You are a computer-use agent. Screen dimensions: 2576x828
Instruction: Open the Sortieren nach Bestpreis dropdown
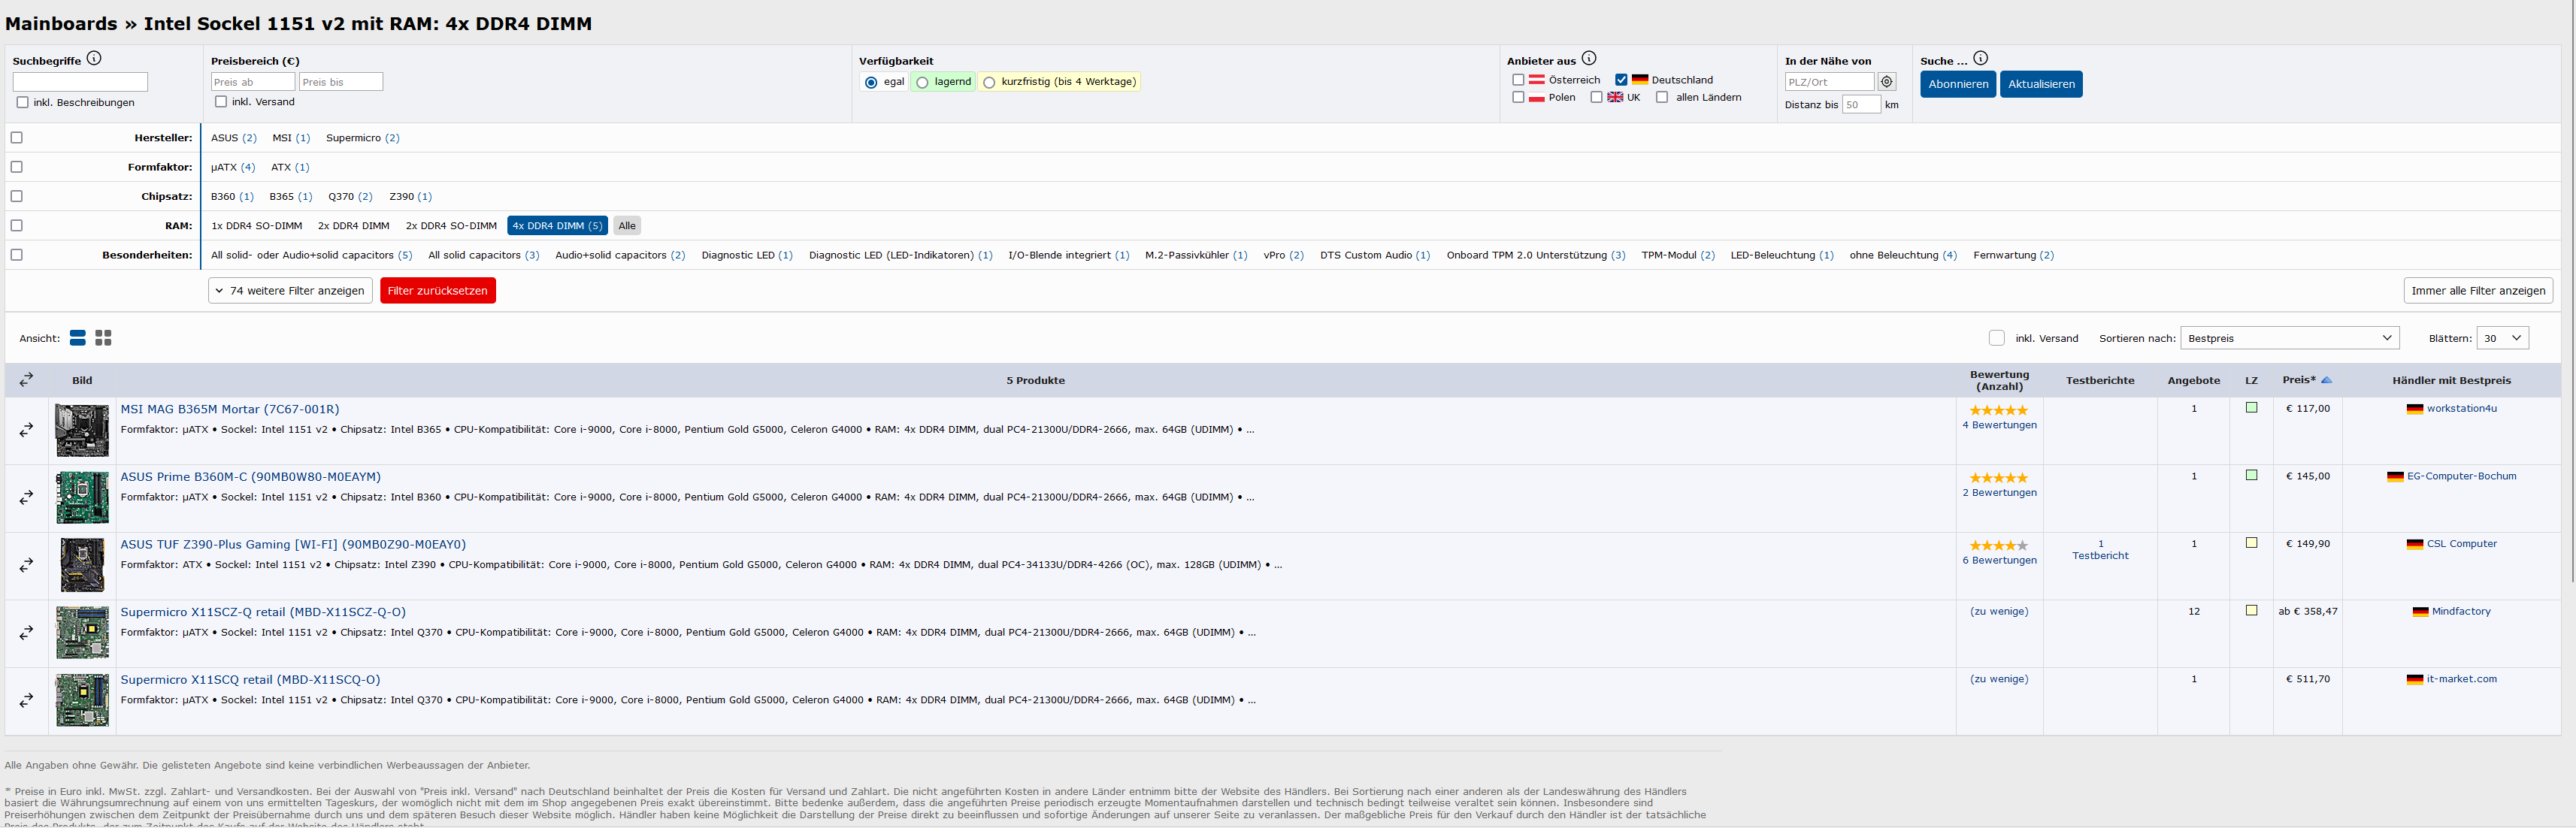pos(2290,338)
